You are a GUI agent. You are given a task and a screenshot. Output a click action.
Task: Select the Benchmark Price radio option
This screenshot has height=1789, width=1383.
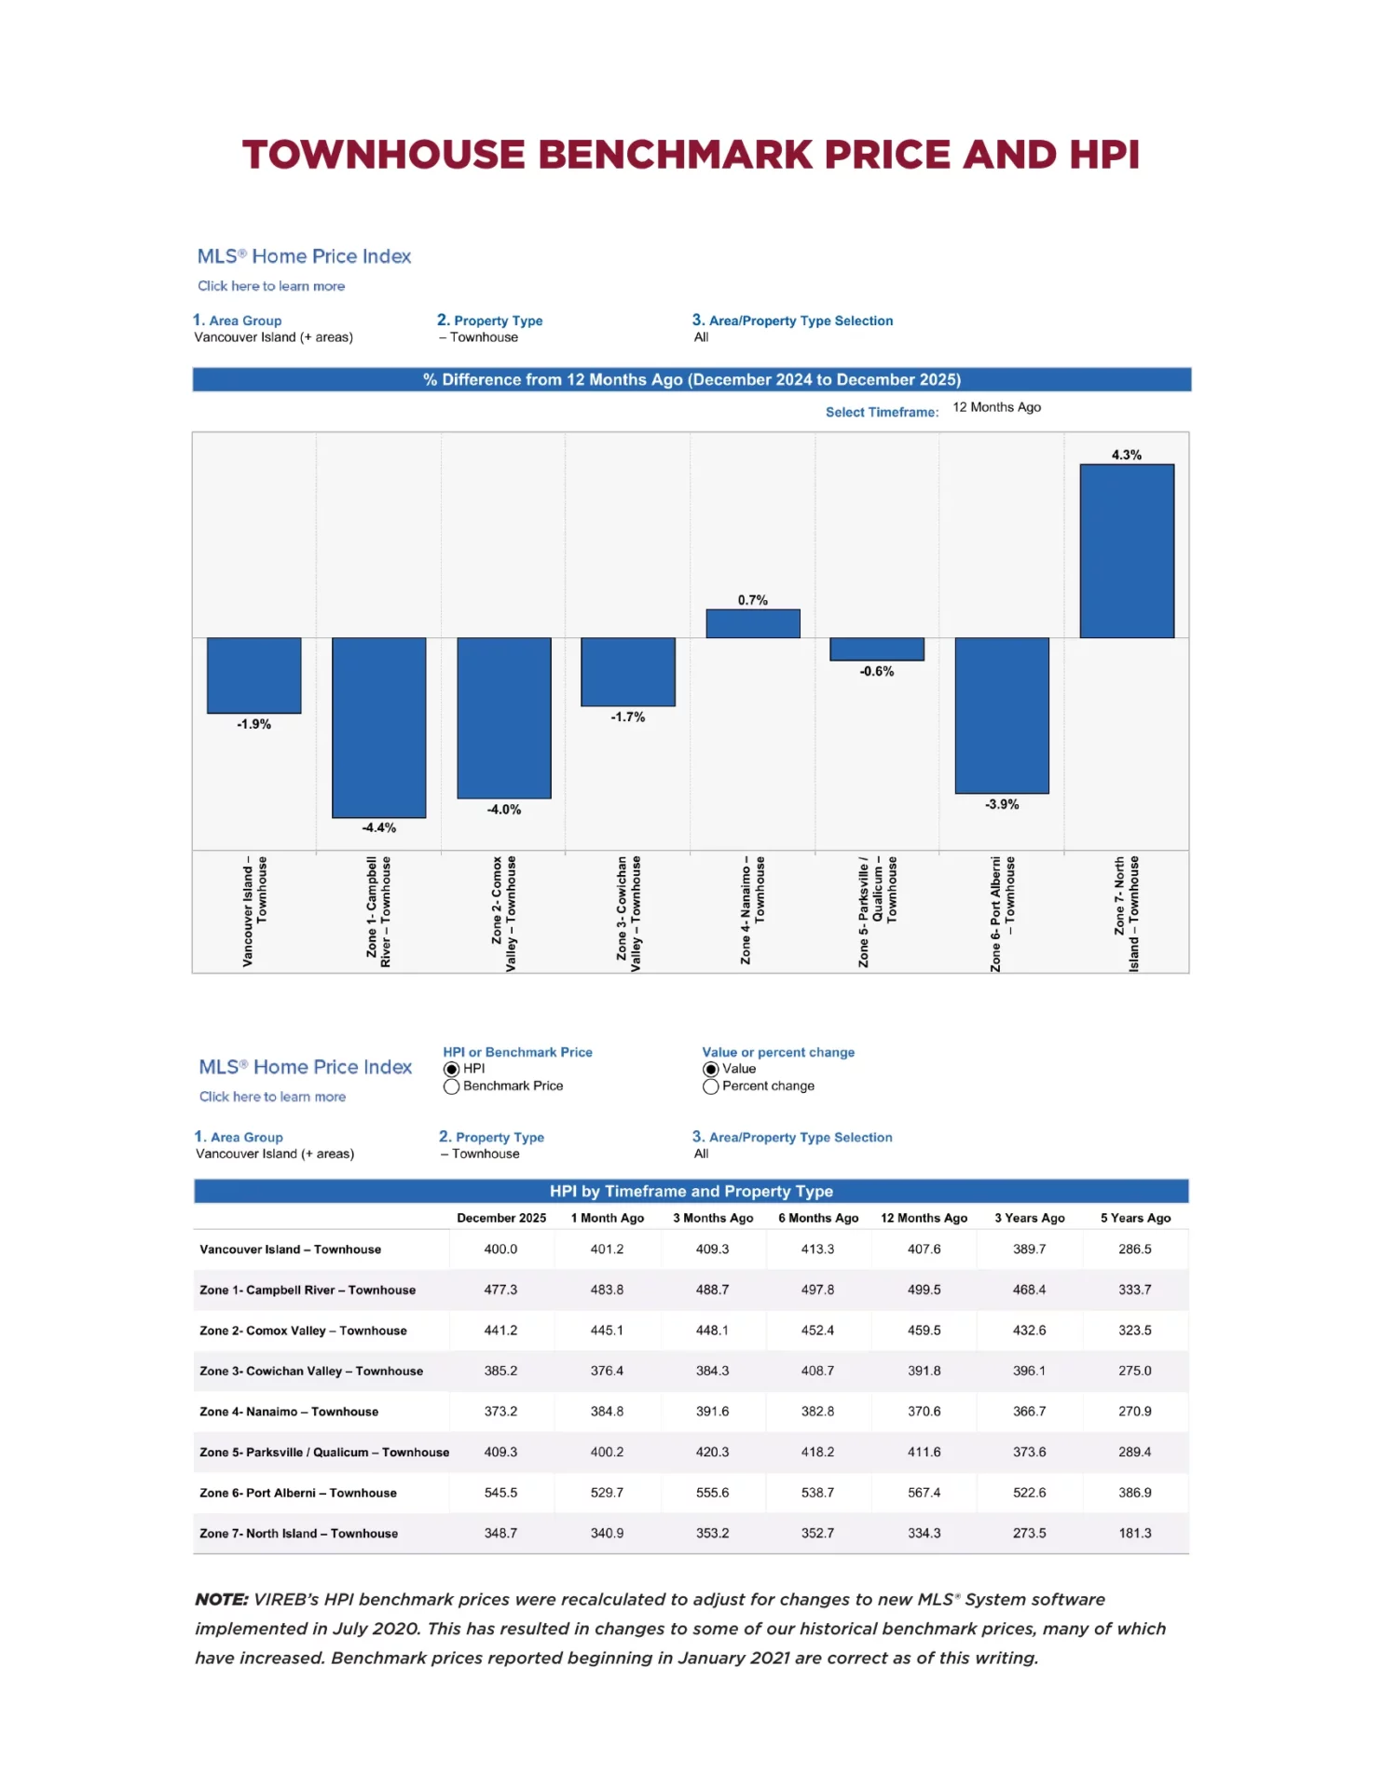pyautogui.click(x=452, y=1086)
